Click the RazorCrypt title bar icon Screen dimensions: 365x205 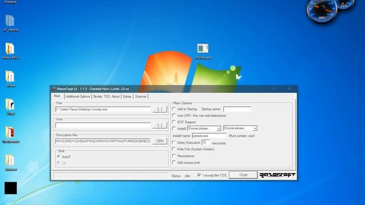pyautogui.click(x=54, y=89)
